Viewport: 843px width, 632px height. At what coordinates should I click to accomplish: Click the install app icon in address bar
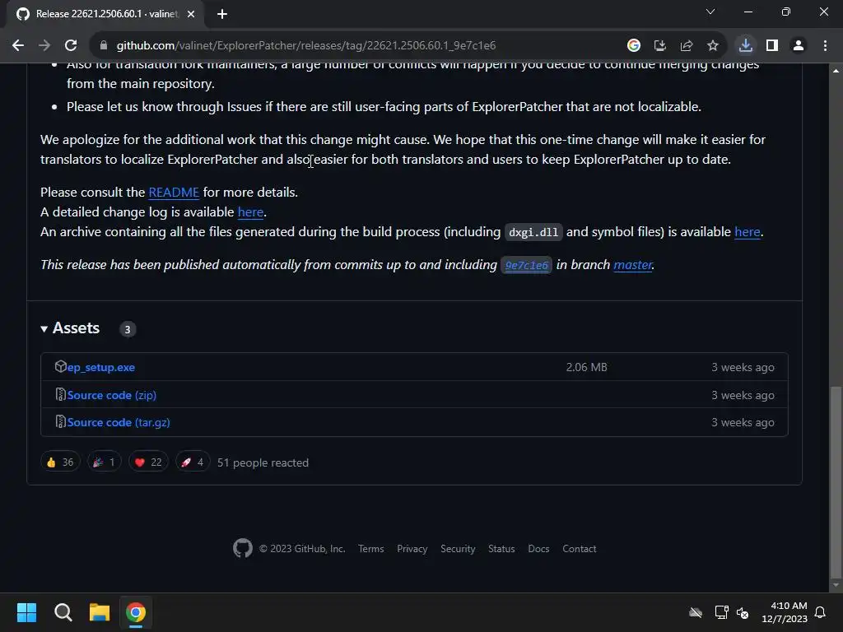click(660, 46)
